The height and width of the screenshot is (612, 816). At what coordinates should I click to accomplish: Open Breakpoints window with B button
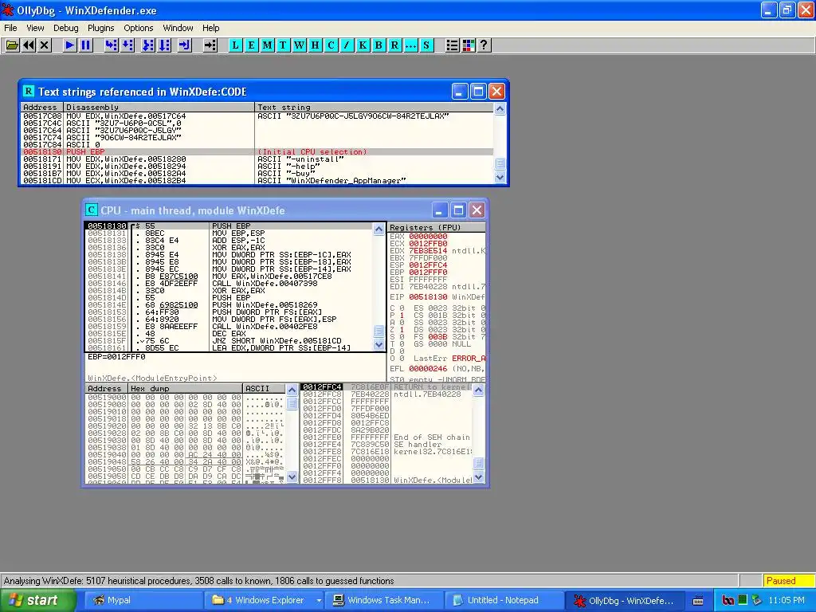point(379,45)
